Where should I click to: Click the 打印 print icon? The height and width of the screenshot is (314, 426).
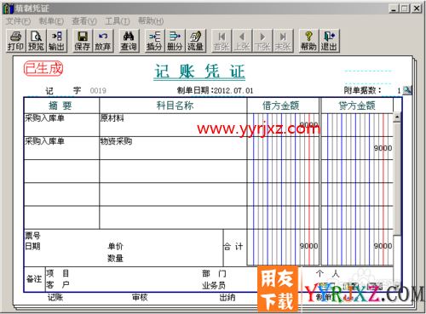click(x=15, y=41)
